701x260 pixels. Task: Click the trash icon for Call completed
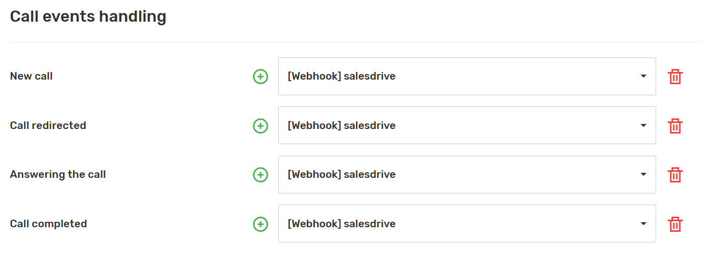[x=675, y=224]
